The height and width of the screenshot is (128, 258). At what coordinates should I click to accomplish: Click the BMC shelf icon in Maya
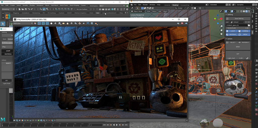[8, 17]
